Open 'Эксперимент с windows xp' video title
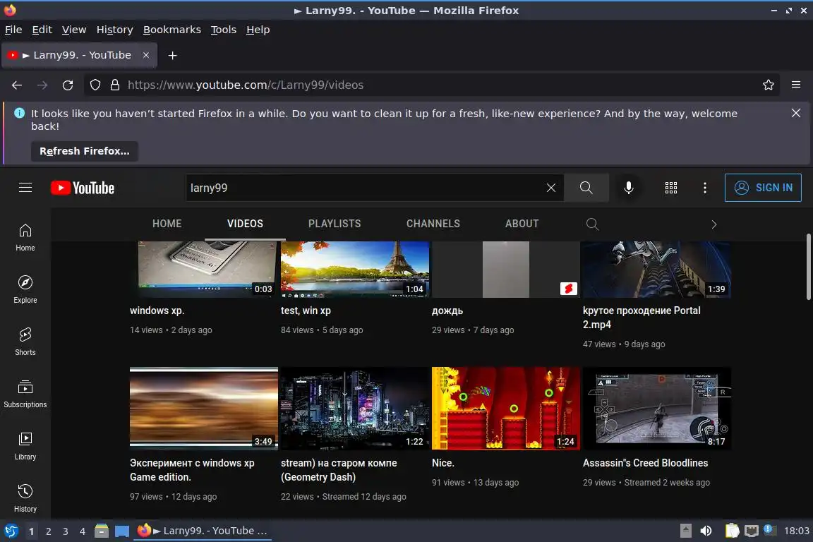 [192, 470]
